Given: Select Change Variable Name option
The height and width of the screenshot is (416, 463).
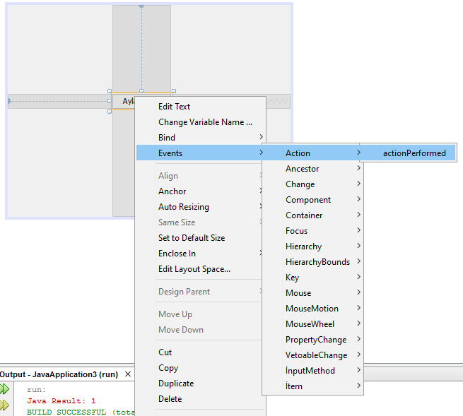Looking at the screenshot, I should pos(201,122).
